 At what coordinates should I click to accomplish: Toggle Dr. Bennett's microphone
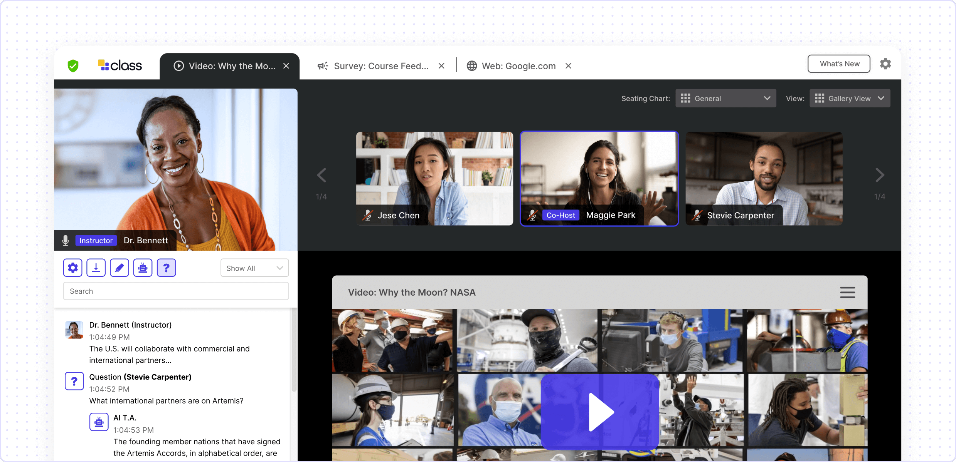click(66, 240)
